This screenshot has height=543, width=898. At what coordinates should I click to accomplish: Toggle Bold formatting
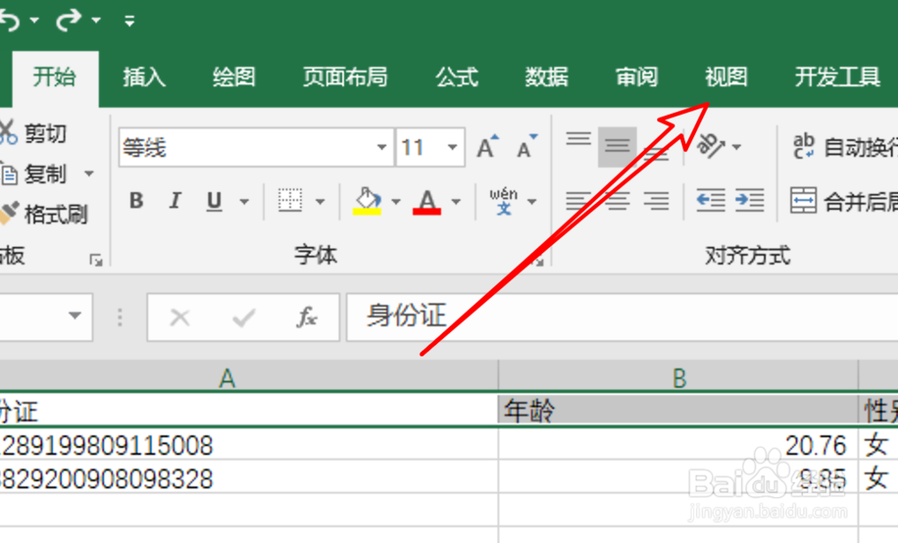(x=135, y=200)
